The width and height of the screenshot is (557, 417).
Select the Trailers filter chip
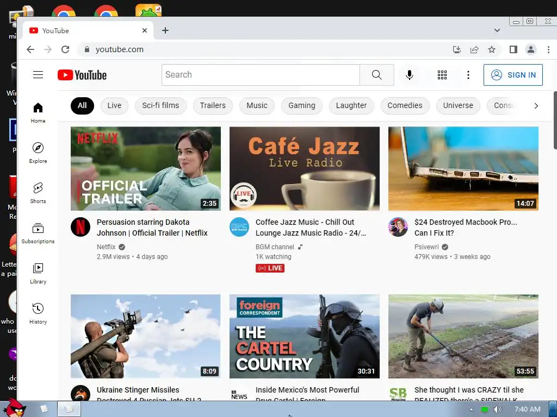coord(213,106)
